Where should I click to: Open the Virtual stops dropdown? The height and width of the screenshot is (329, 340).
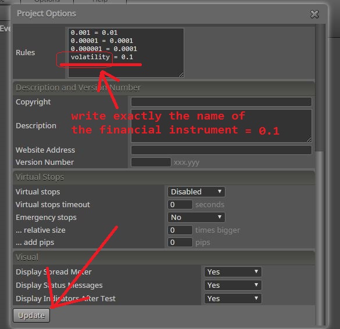pos(196,191)
